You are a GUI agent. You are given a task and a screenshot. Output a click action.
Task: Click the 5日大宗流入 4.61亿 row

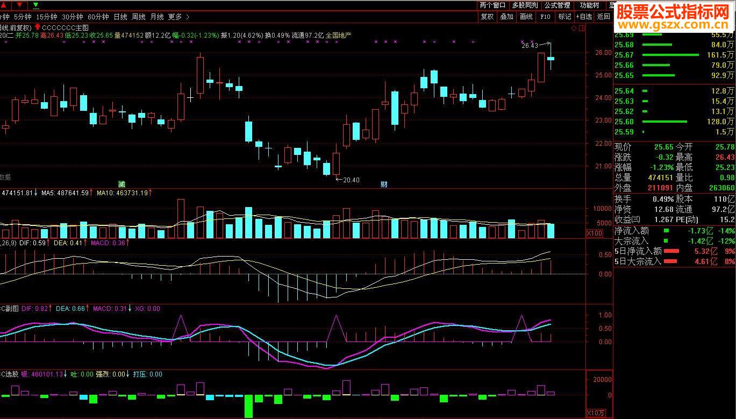[674, 261]
